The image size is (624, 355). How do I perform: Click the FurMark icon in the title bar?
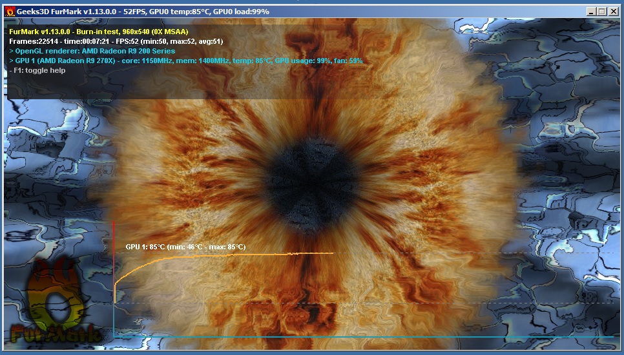coord(10,12)
